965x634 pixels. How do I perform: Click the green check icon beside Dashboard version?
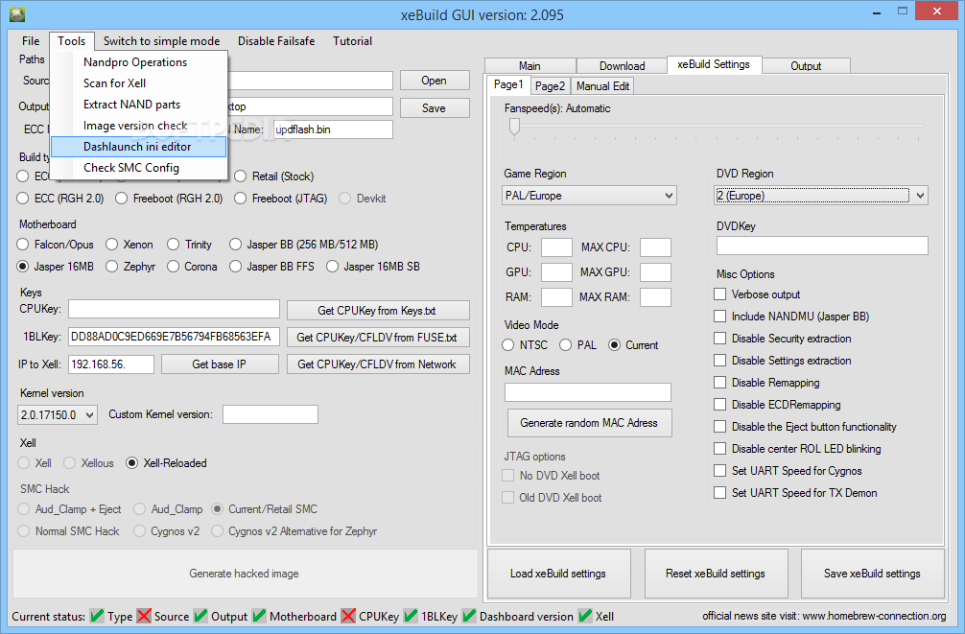469,616
